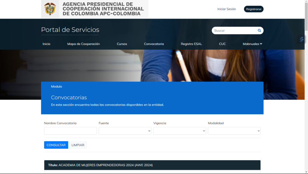
Task: Select the Cursos menu item
Action: [122, 44]
